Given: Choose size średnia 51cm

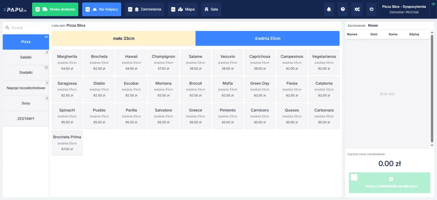Looking at the screenshot, I should [268, 38].
